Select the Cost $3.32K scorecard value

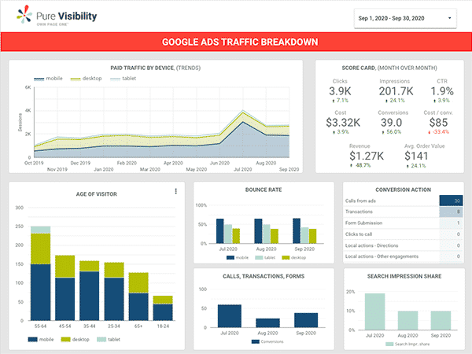click(x=343, y=123)
